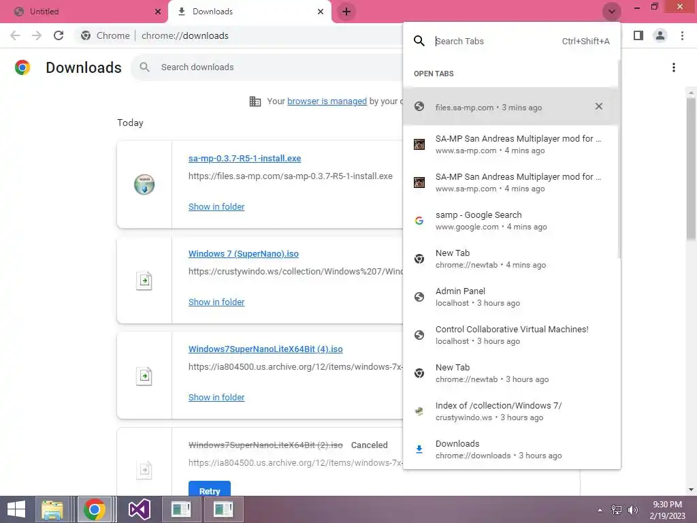Screen dimensions: 697x523
Task: Focus the Search Tabs input field
Action: [493, 41]
